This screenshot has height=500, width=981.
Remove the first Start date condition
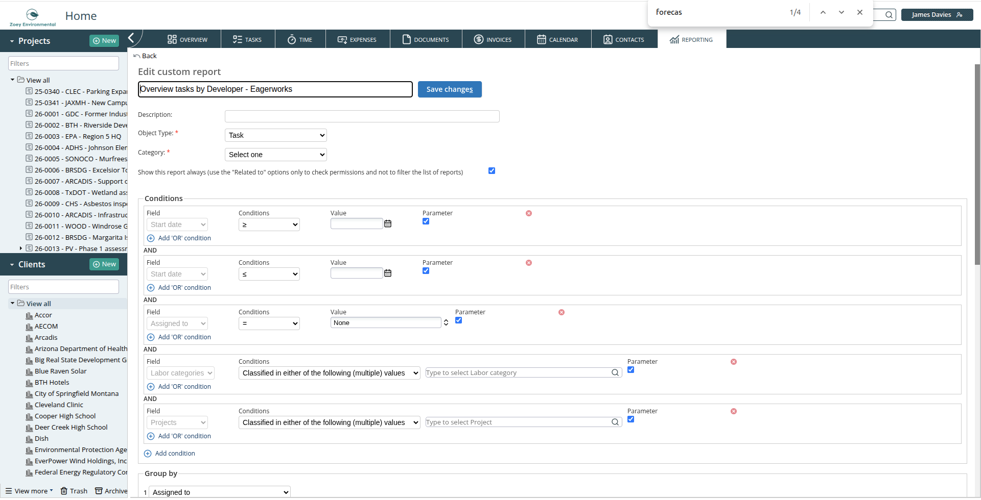tap(529, 213)
